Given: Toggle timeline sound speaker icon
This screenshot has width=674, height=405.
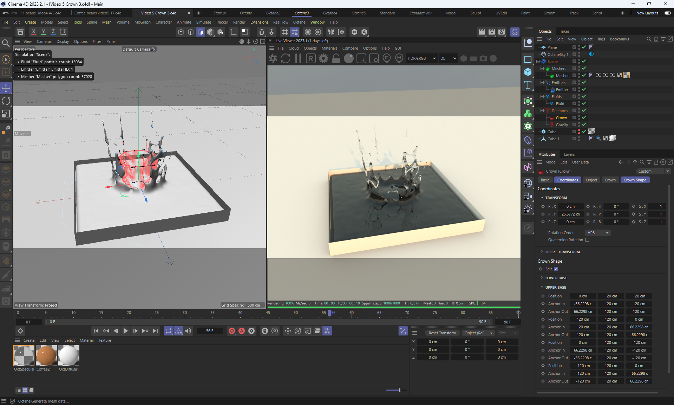Looking at the screenshot, I should coord(189,331).
